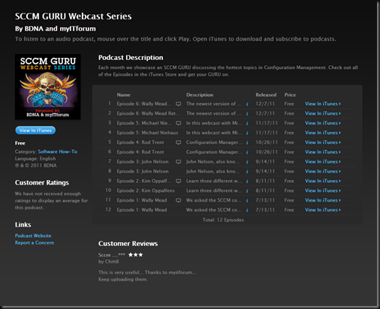Click View In iTunes for row 8
This screenshot has height=309, width=380.
click(x=323, y=171)
